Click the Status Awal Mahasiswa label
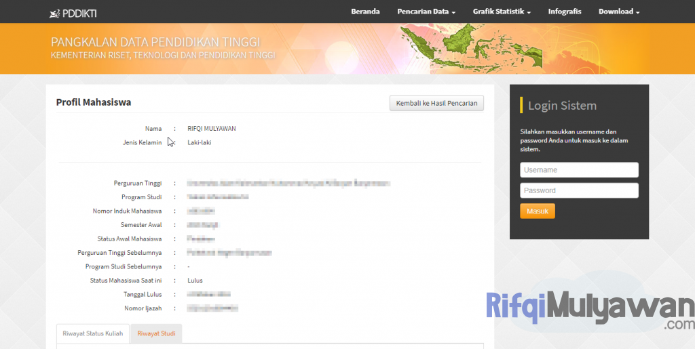695x349 pixels. pos(130,239)
